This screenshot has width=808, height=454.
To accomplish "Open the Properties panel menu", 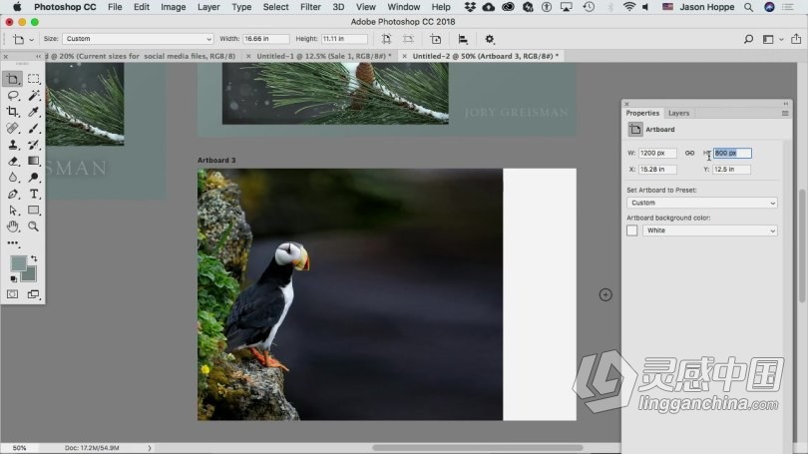I will coord(785,114).
